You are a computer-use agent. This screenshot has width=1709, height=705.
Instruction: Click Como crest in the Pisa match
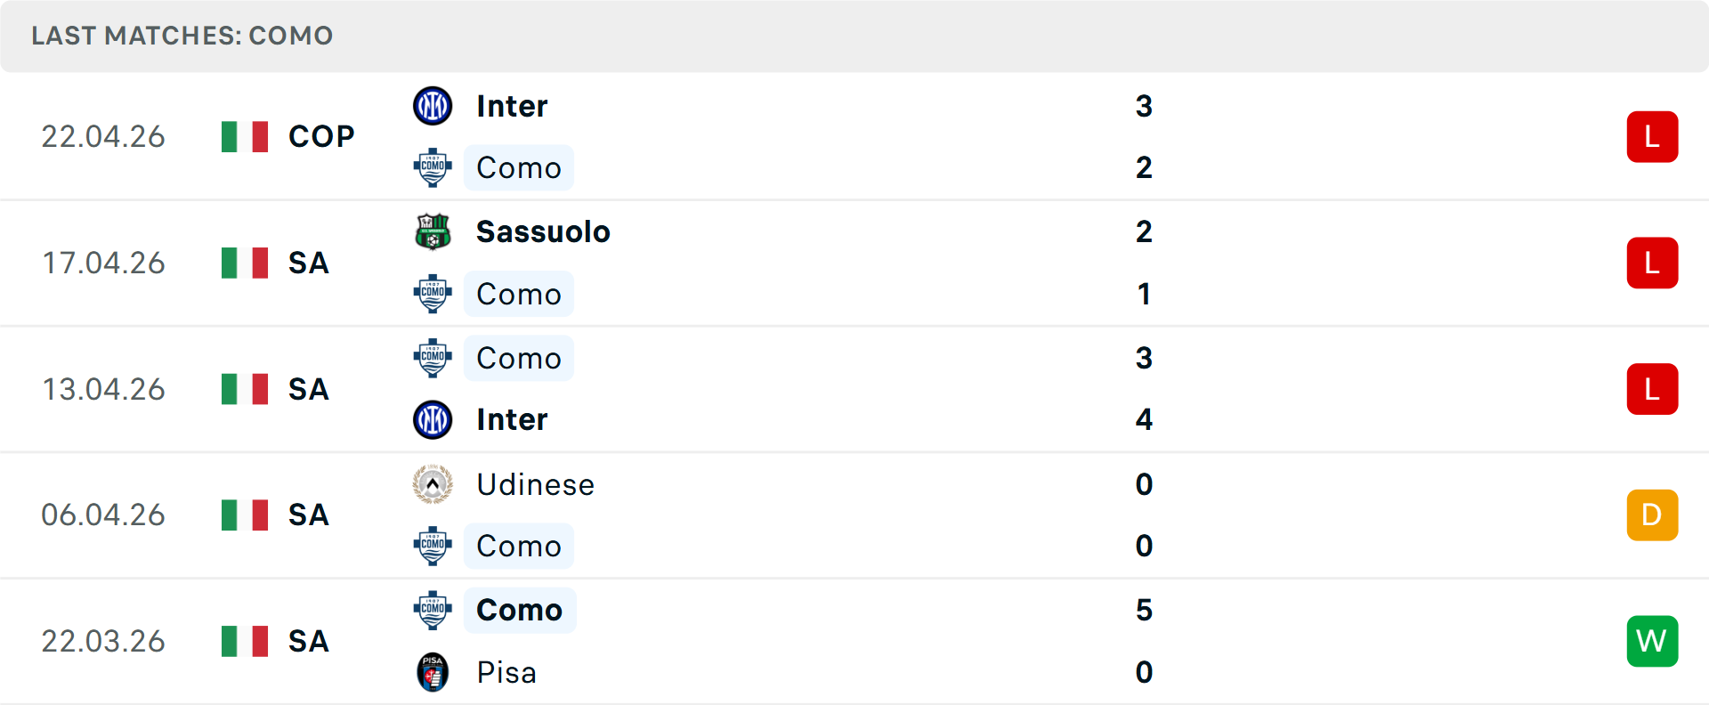pyautogui.click(x=433, y=610)
